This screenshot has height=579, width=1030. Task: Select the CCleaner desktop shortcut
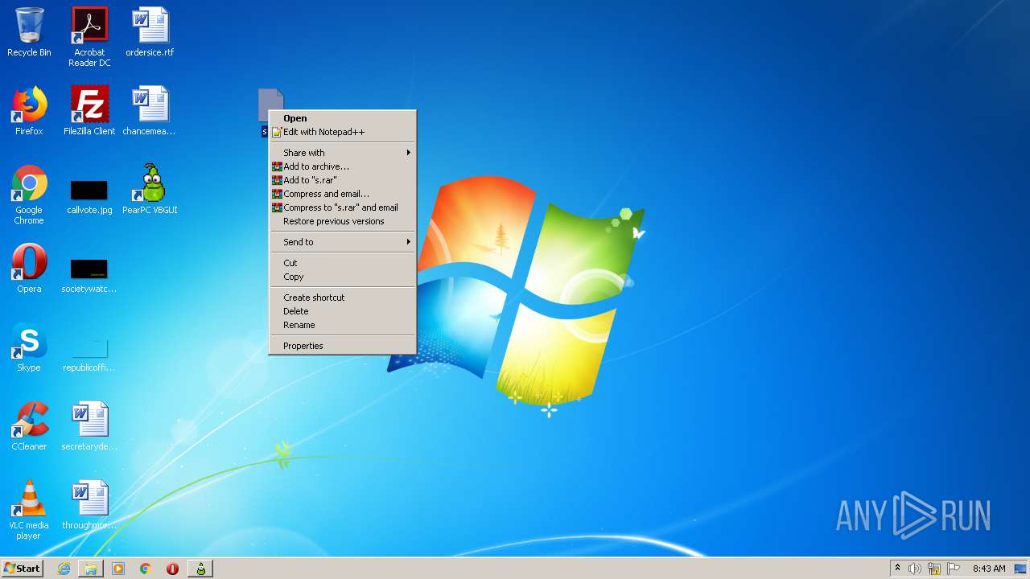[x=29, y=426]
